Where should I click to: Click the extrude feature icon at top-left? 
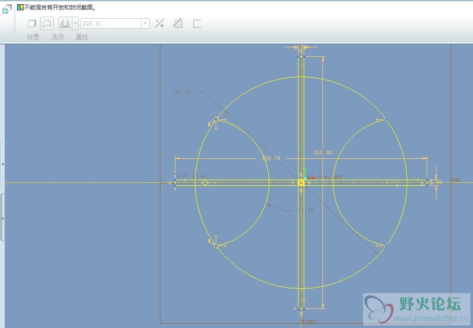tap(7, 9)
